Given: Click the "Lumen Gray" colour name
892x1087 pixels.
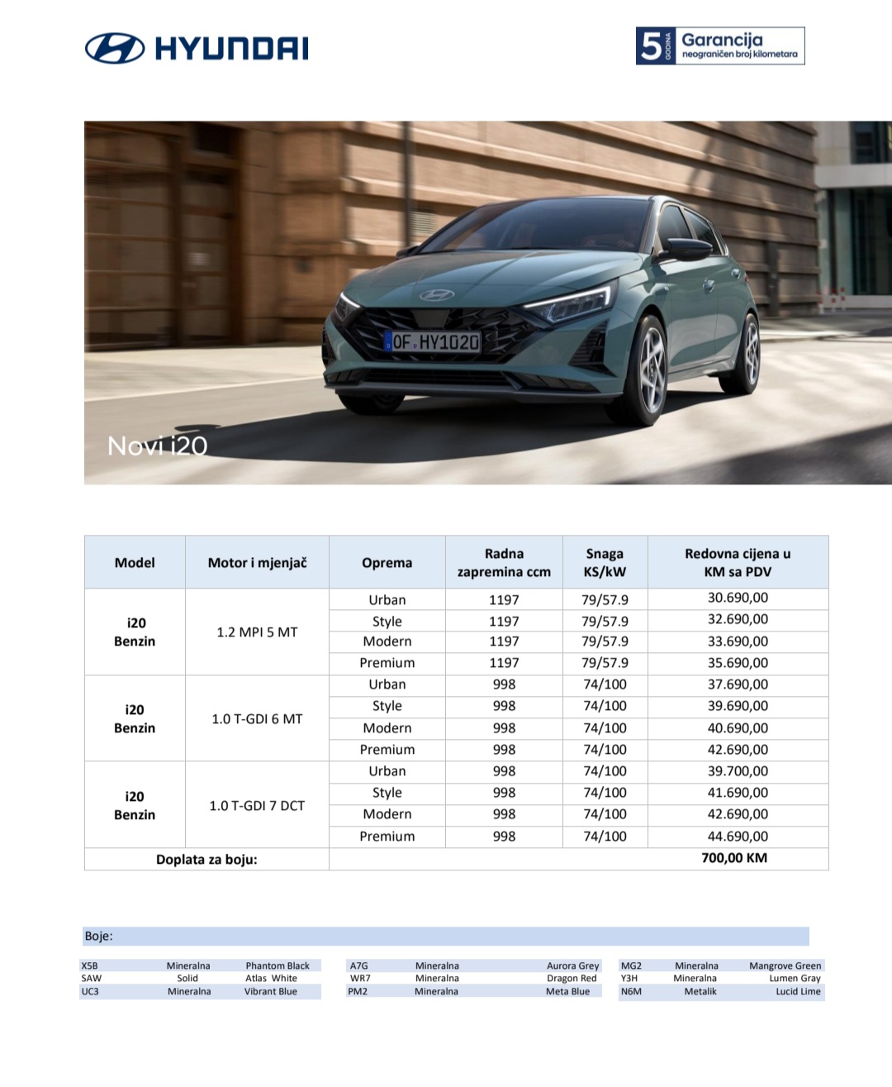Looking at the screenshot, I should [795, 978].
